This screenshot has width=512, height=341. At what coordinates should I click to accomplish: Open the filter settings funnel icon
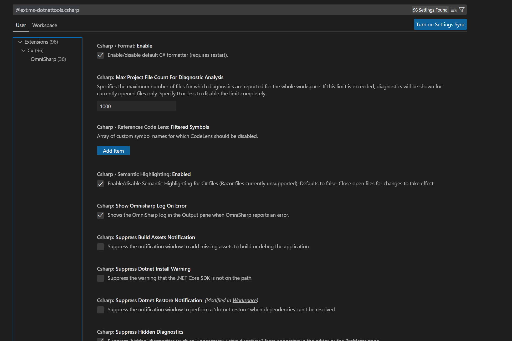pyautogui.click(x=463, y=10)
